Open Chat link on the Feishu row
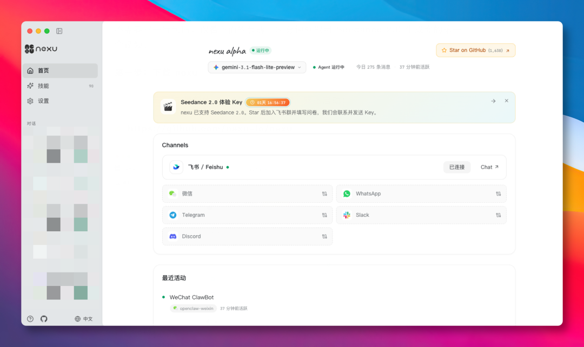Viewport: 584px width, 347px height. pyautogui.click(x=488, y=167)
